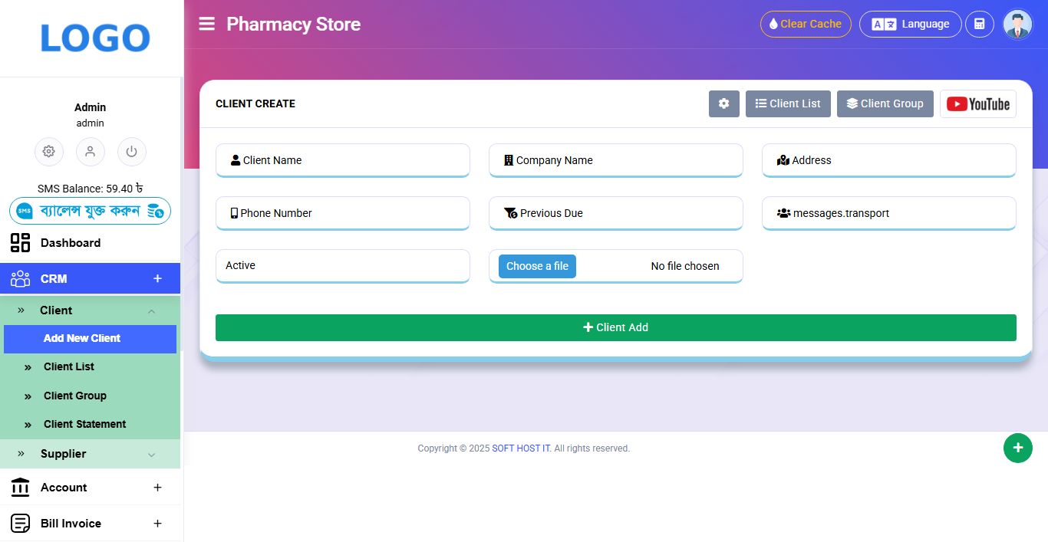Click the Account bank icon
The width and height of the screenshot is (1048, 542).
pos(20,488)
